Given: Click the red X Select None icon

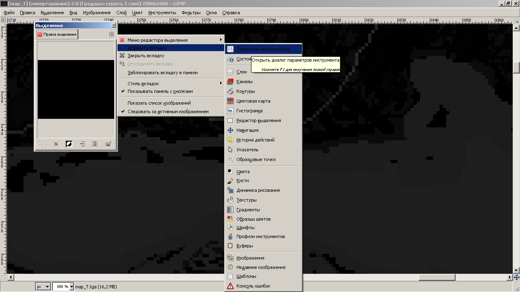Looking at the screenshot, I should pos(56,144).
